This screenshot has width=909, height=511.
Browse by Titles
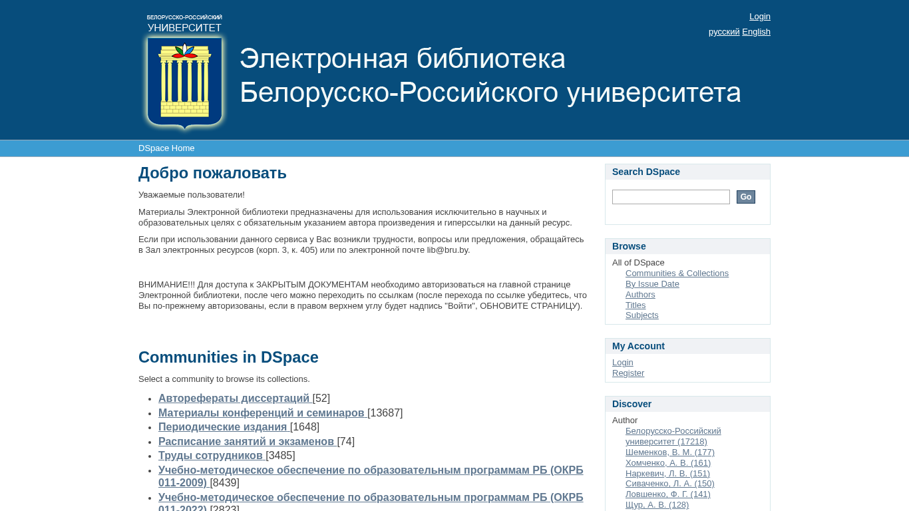click(x=636, y=305)
